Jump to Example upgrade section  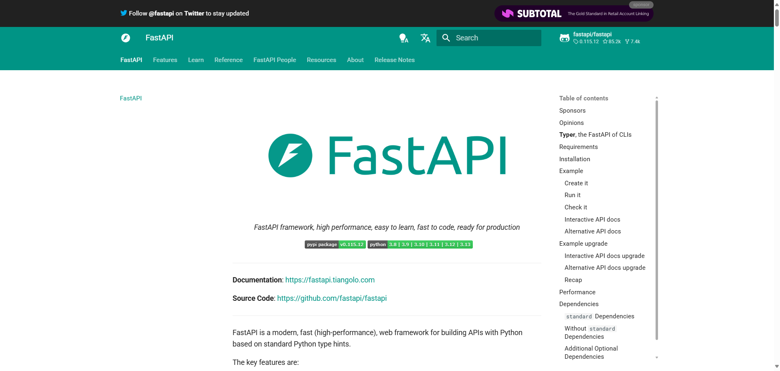click(583, 244)
